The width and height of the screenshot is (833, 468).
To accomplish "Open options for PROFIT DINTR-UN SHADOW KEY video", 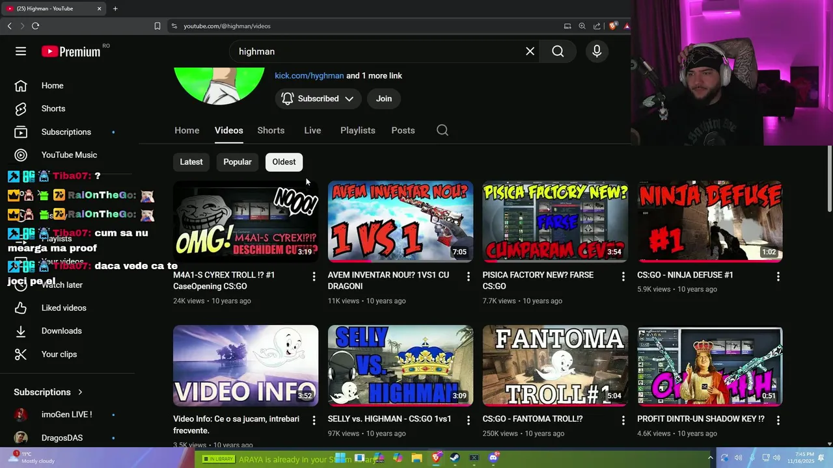I will (x=778, y=421).
